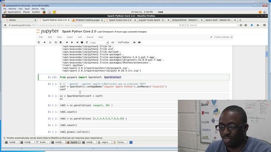Screen dimensions: 271x152
Task: Click the workspace switcher in bottom taskbar
Action: [131, 142]
